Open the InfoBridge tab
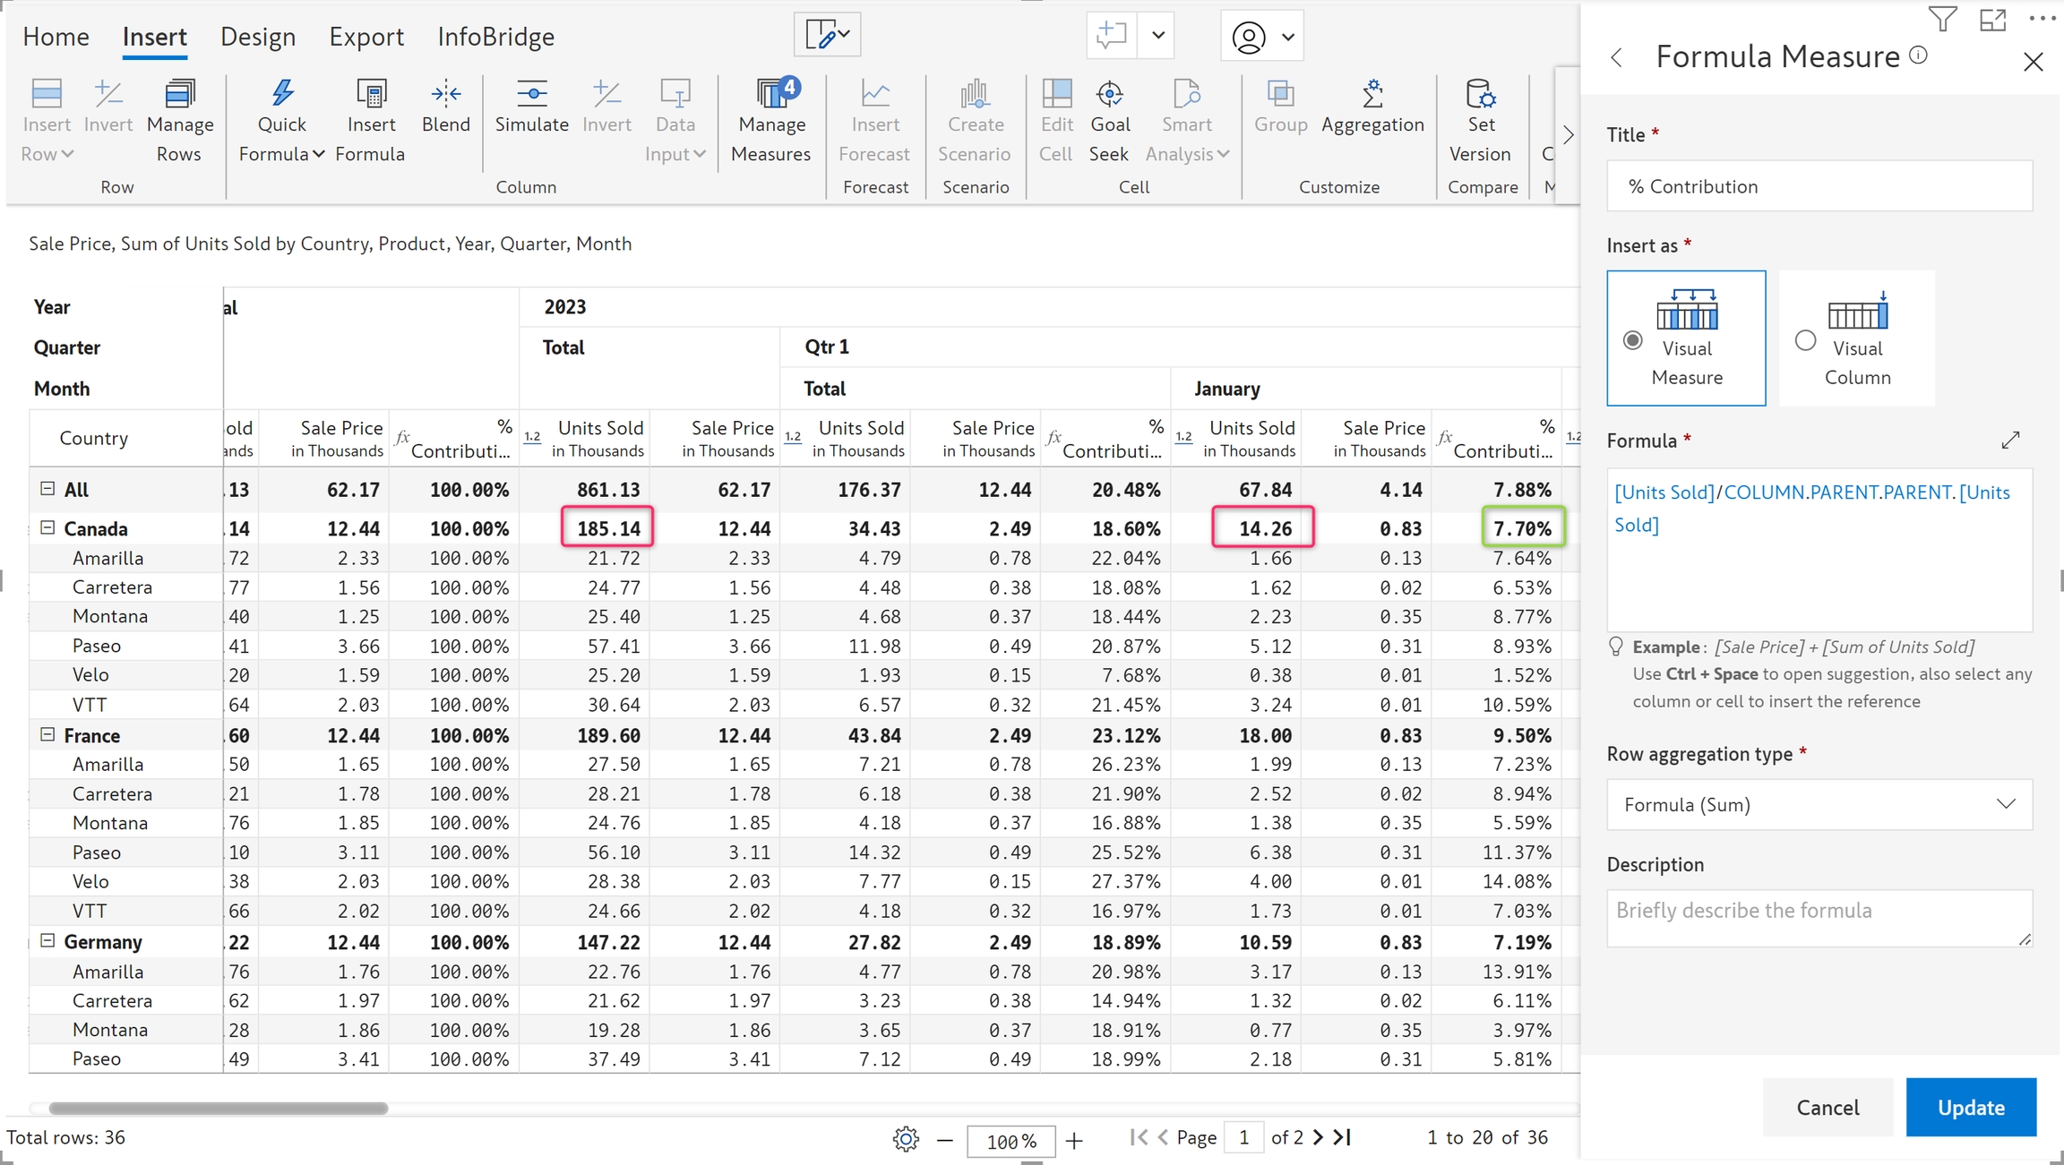2064x1165 pixels. coord(495,37)
